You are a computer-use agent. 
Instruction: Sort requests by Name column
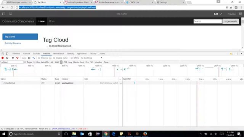20,79
